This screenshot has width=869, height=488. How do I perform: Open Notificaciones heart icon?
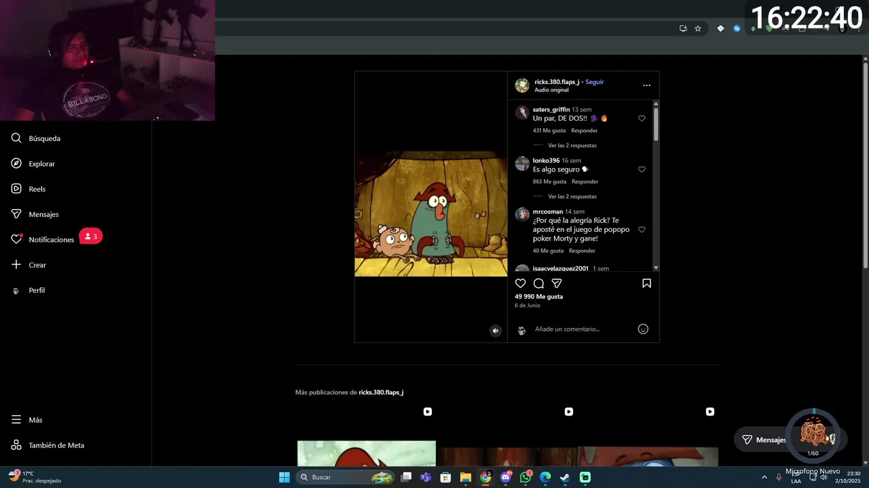[16, 239]
